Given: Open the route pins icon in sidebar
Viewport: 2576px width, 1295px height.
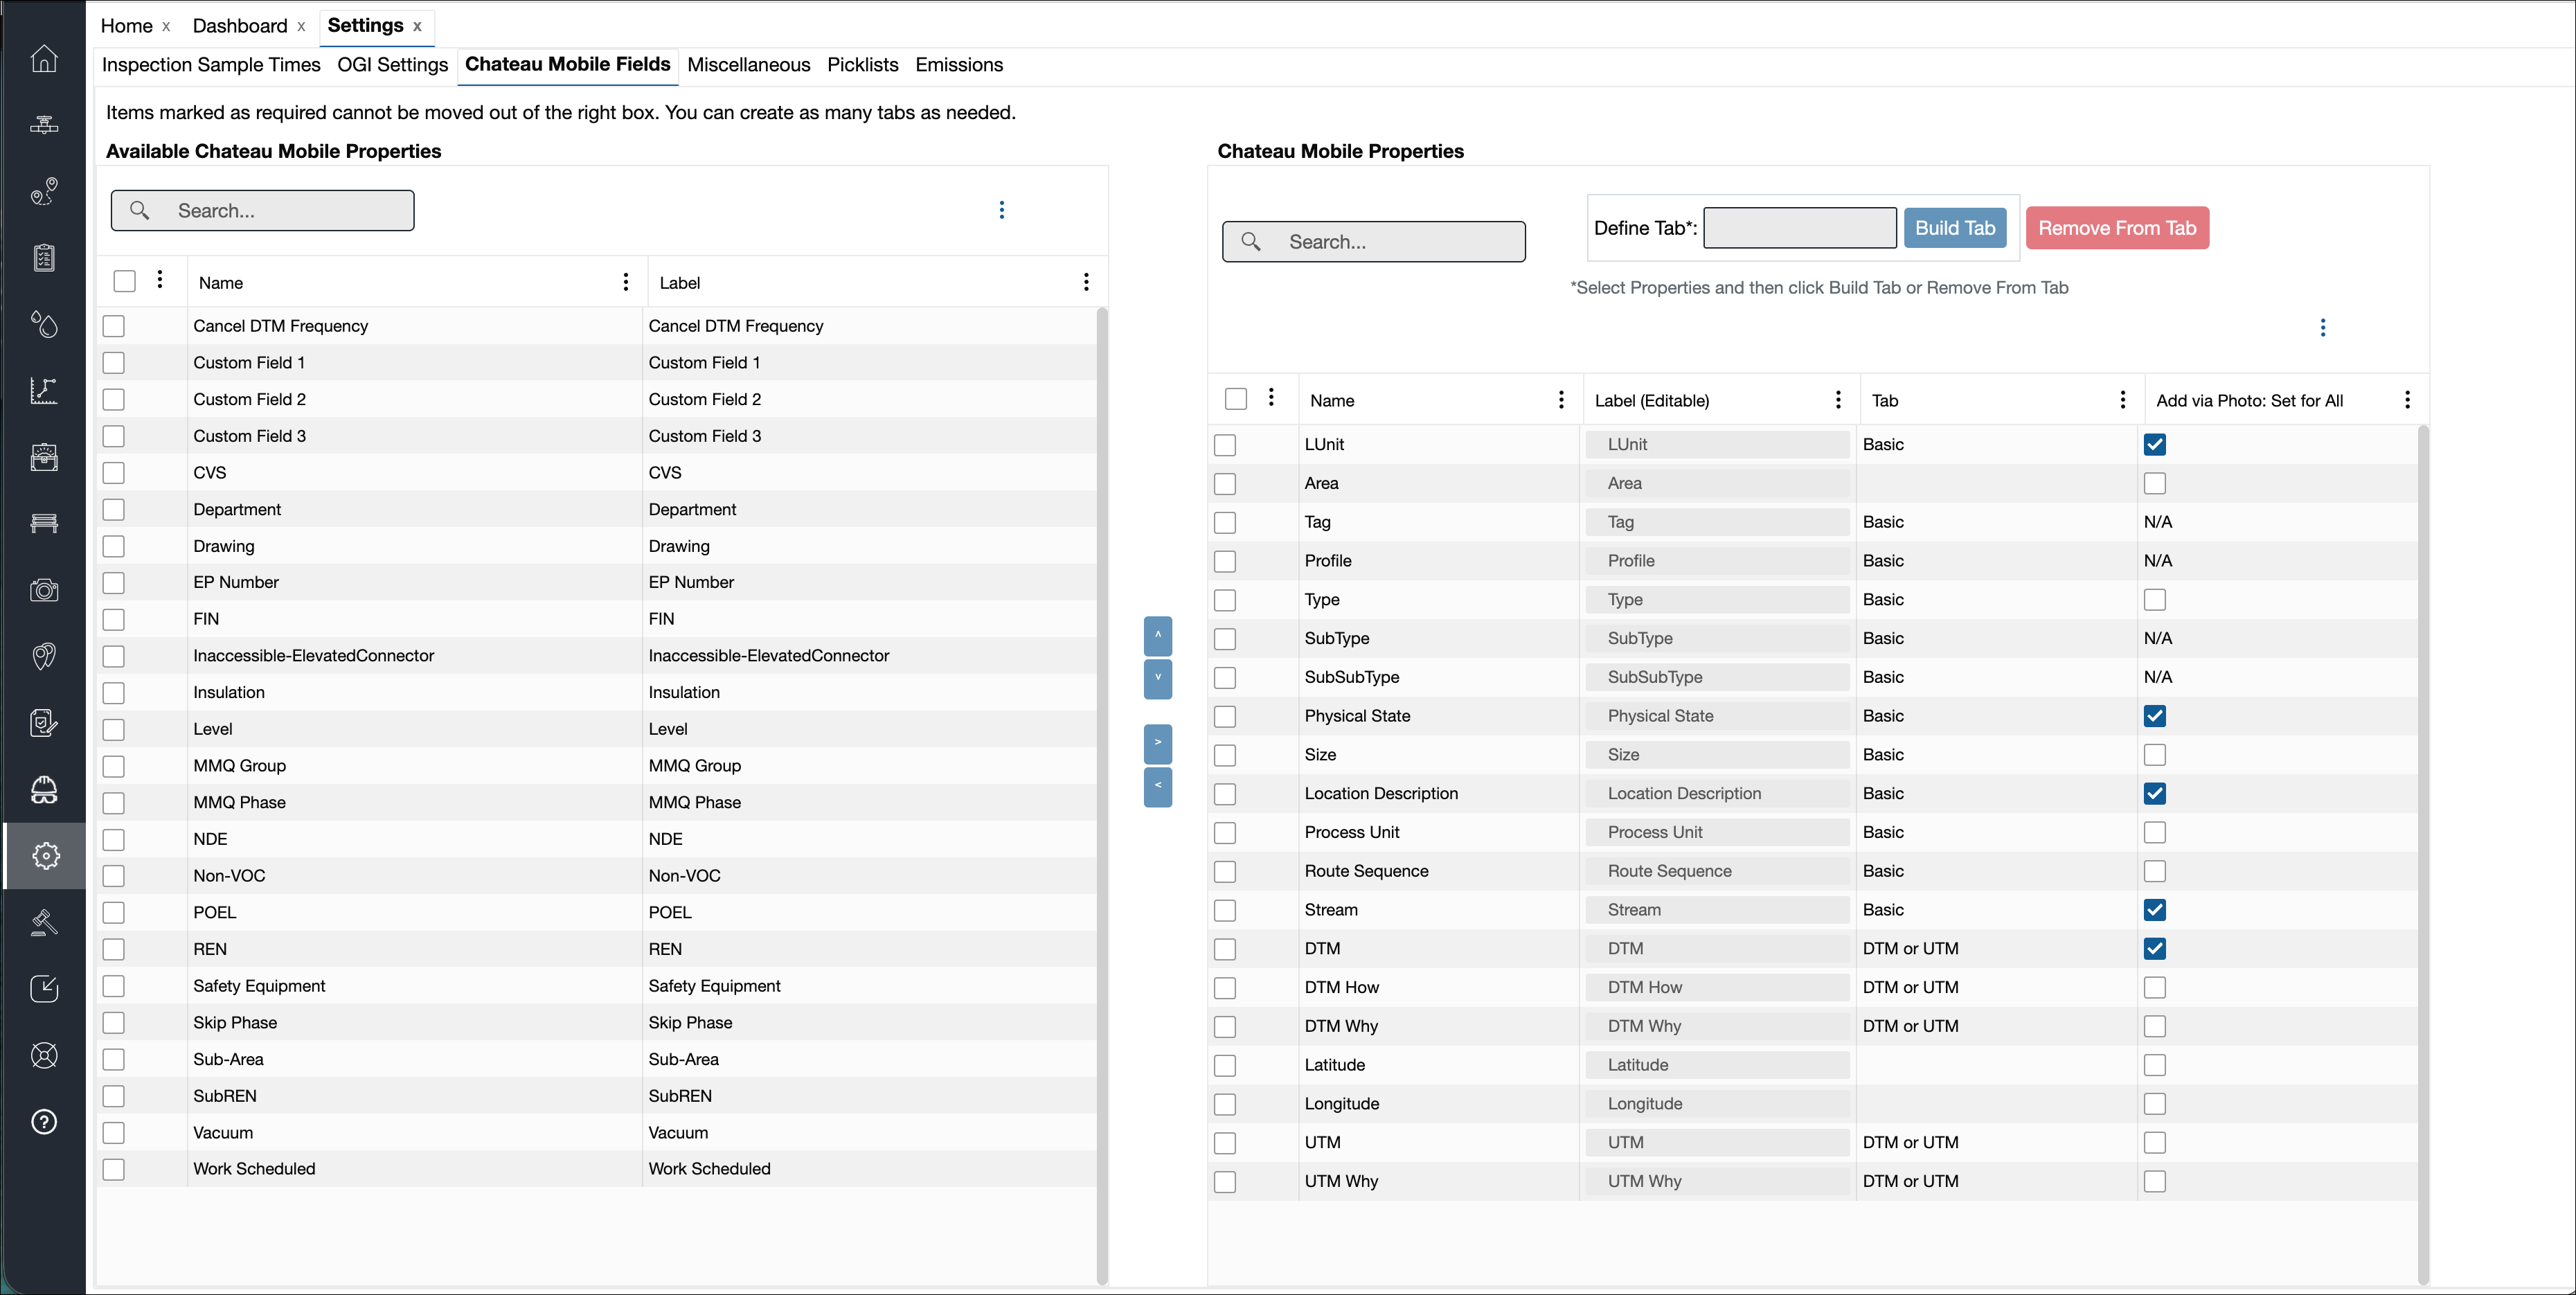Looking at the screenshot, I should point(44,191).
